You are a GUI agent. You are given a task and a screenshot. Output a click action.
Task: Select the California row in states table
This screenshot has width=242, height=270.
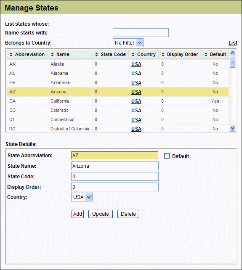pos(118,101)
